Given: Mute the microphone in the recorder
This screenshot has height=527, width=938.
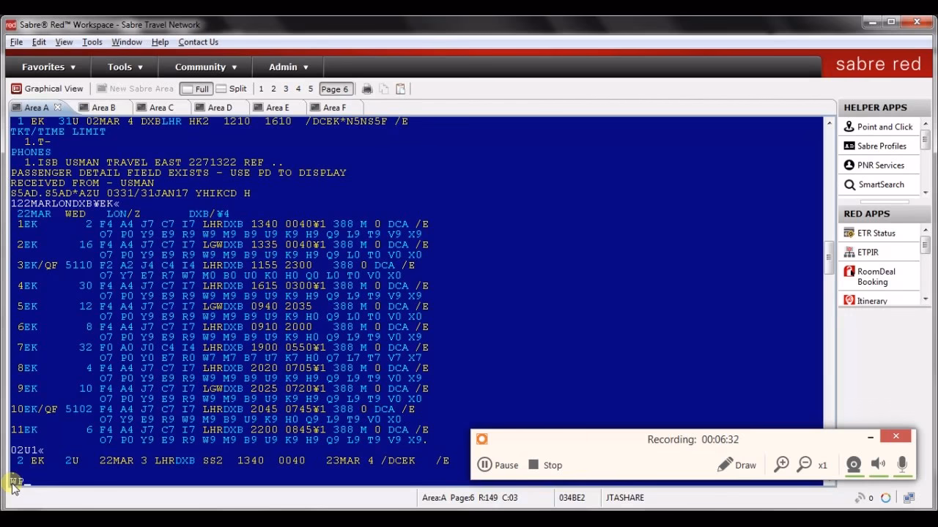Looking at the screenshot, I should (902, 464).
